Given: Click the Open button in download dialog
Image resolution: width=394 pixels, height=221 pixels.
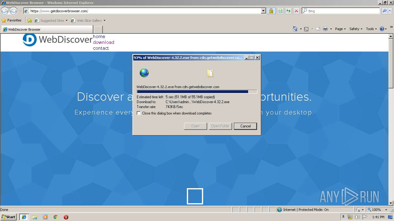Looking at the screenshot, I should click(x=195, y=126).
